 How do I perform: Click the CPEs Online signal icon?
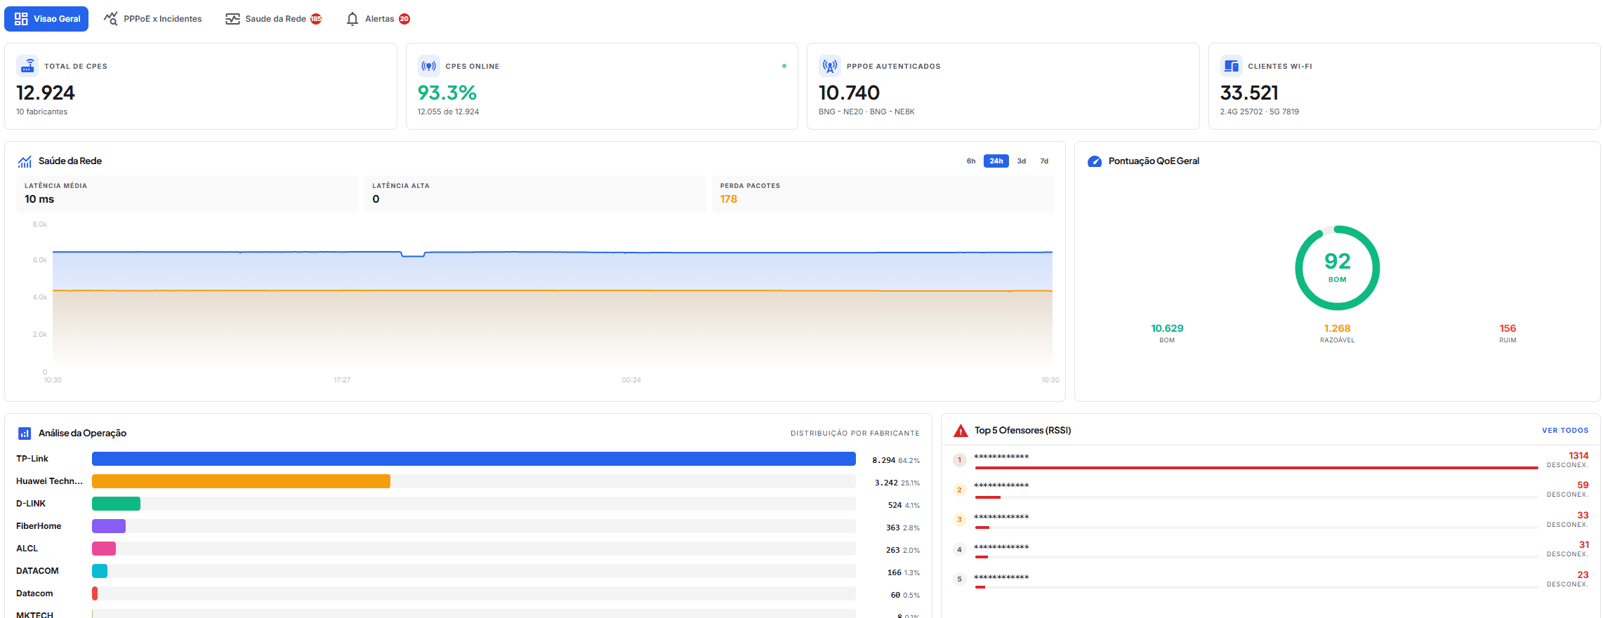click(x=429, y=66)
